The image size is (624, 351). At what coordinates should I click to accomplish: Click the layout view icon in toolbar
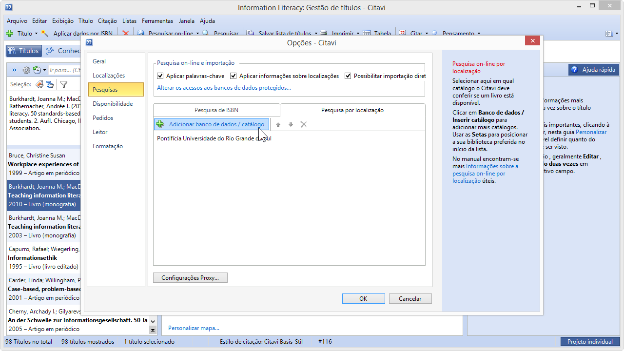609,34
